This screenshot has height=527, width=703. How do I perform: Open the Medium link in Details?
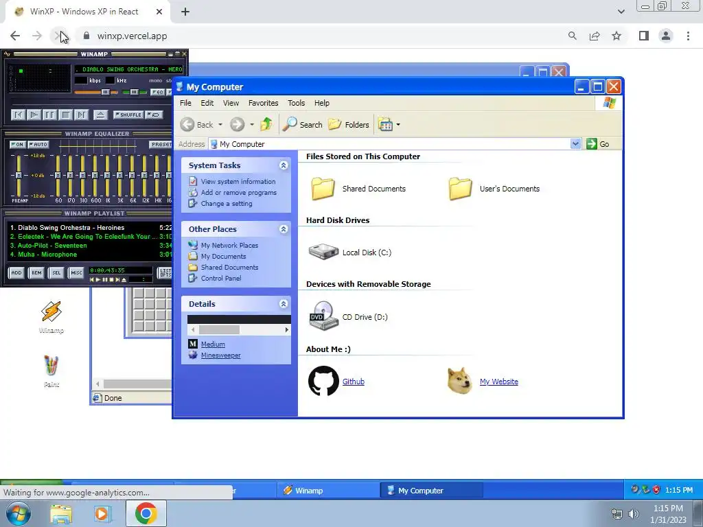click(x=213, y=344)
